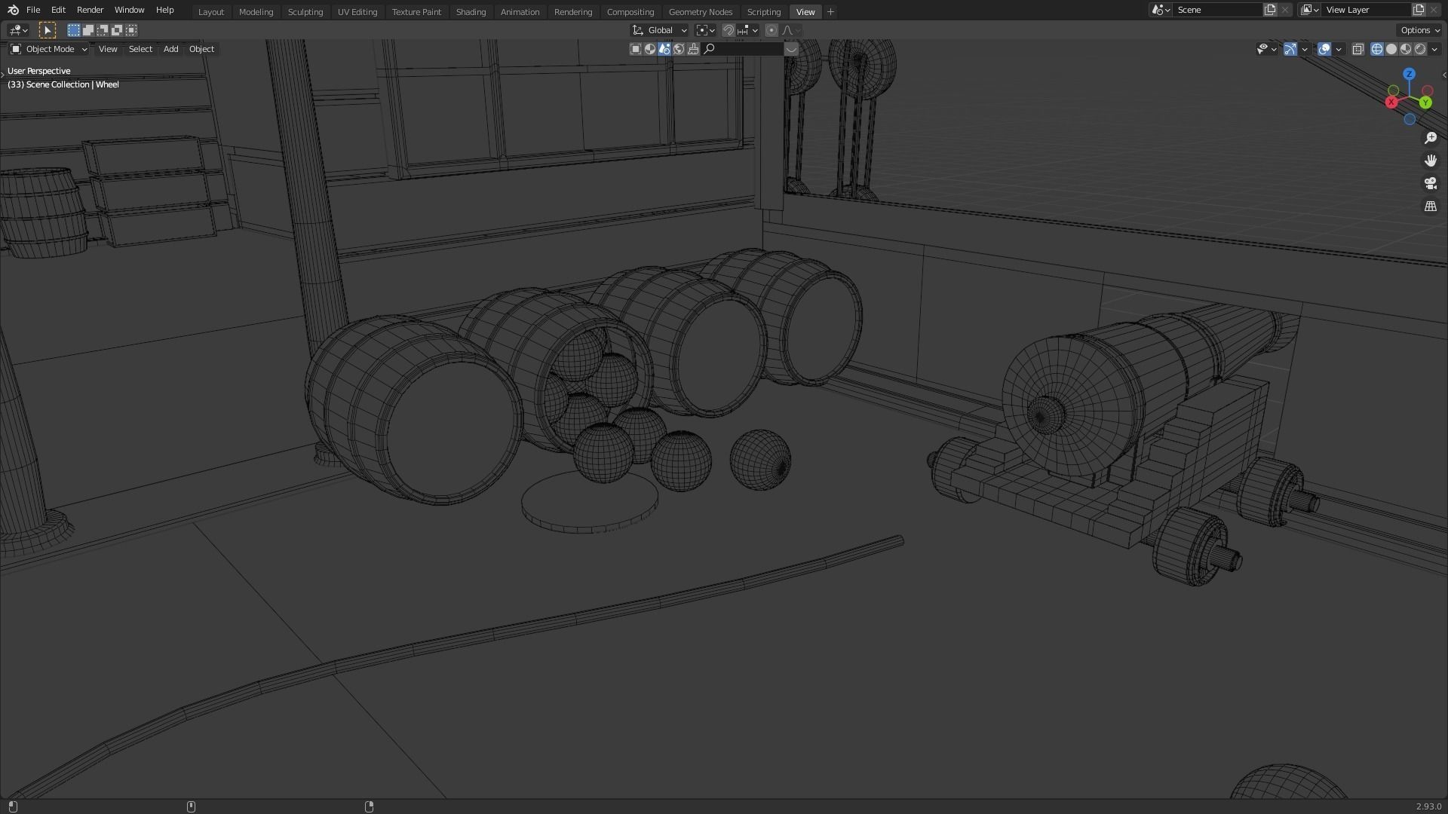Open the Add menu in viewport header

[x=170, y=49]
